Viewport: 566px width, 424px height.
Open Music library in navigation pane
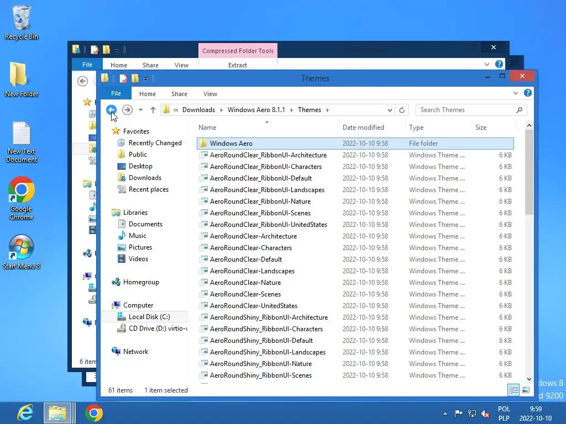pyautogui.click(x=137, y=235)
